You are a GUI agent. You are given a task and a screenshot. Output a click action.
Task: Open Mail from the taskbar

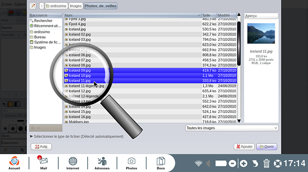click(44, 163)
